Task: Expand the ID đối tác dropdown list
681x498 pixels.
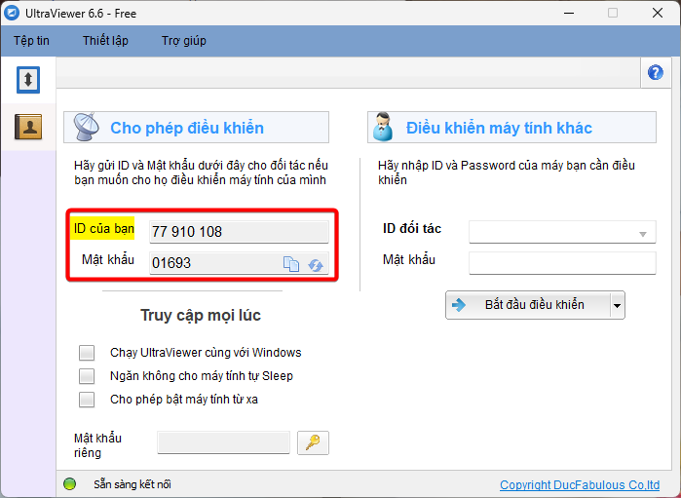Action: (x=642, y=233)
